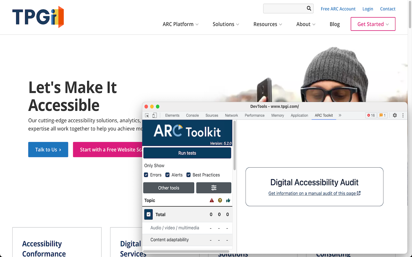Open the Network tab in DevTools
The width and height of the screenshot is (412, 257).
click(231, 115)
